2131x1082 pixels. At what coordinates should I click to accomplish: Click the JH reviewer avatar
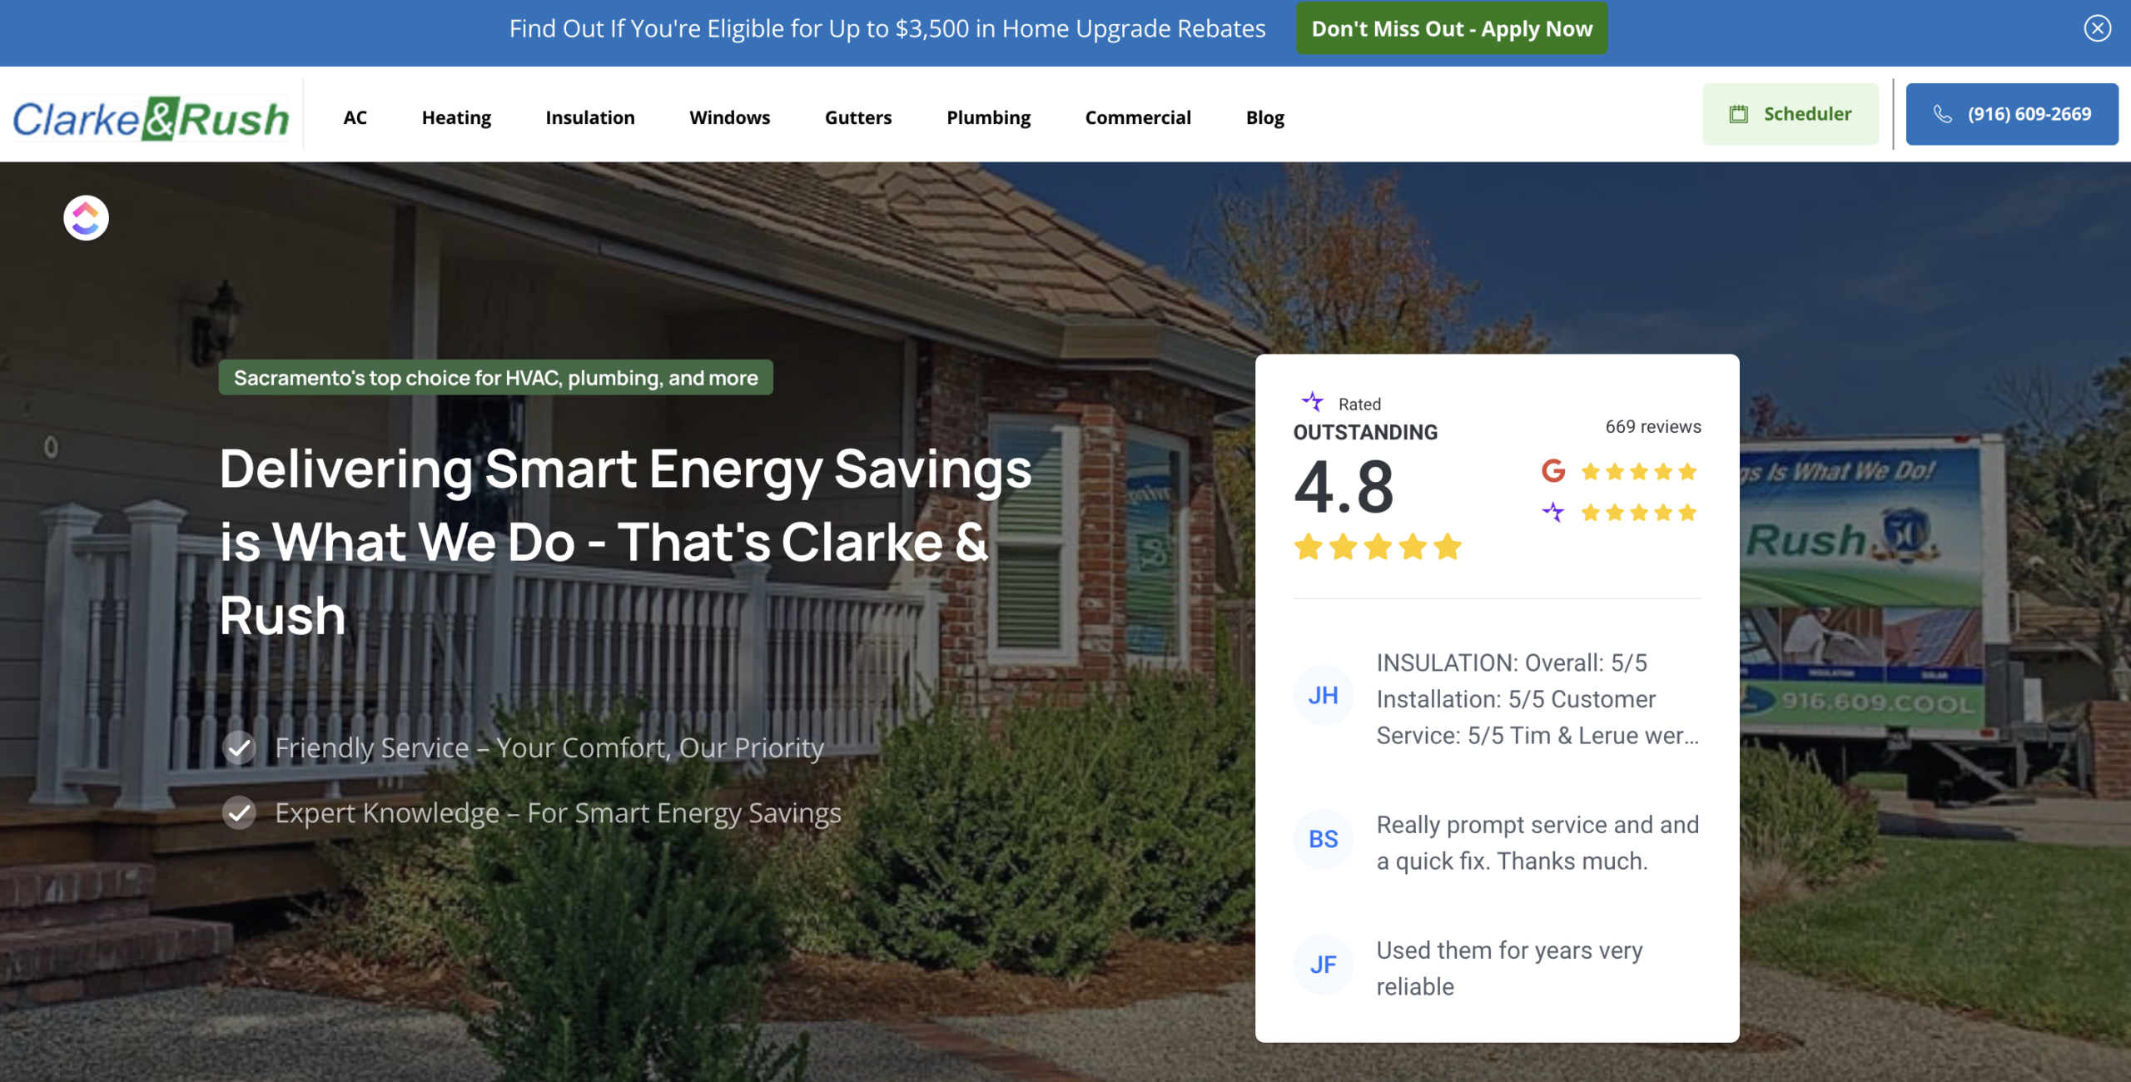coord(1323,696)
